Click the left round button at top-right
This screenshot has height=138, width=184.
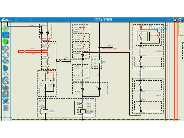(175, 20)
